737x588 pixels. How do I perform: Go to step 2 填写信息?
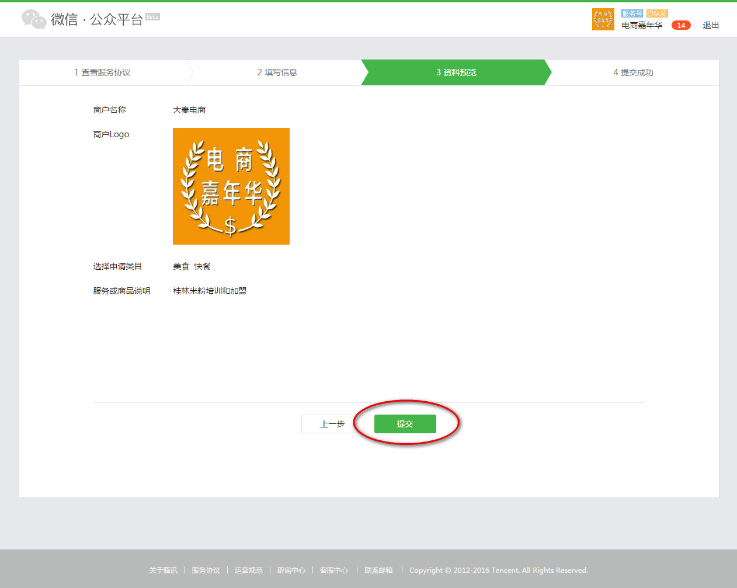[277, 72]
